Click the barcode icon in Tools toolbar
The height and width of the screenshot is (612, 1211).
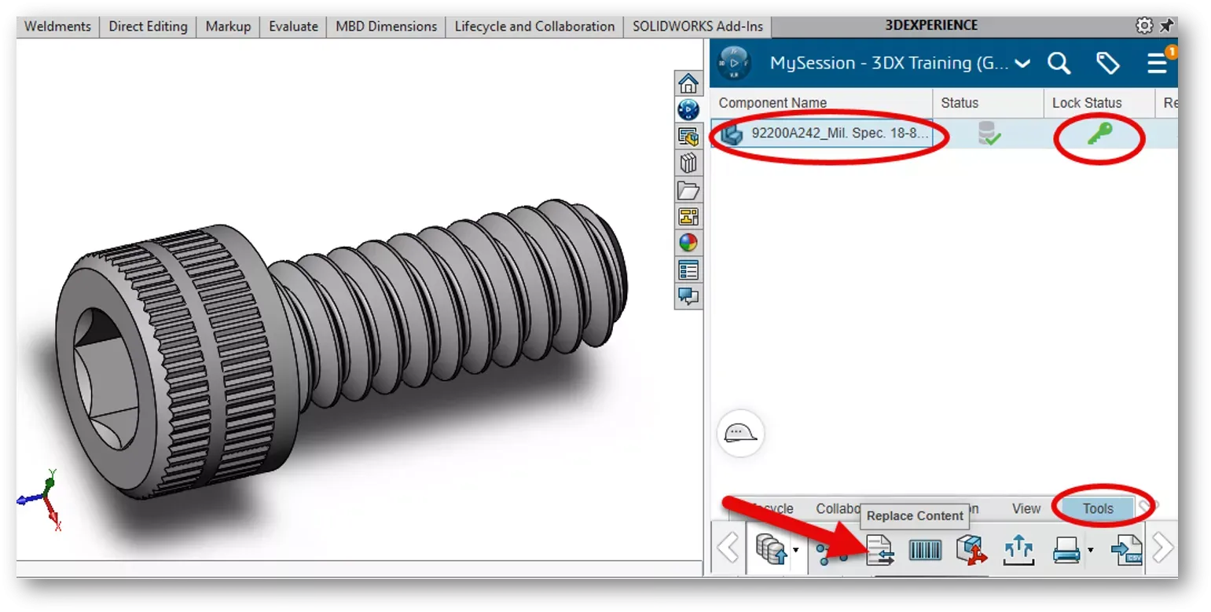(925, 551)
